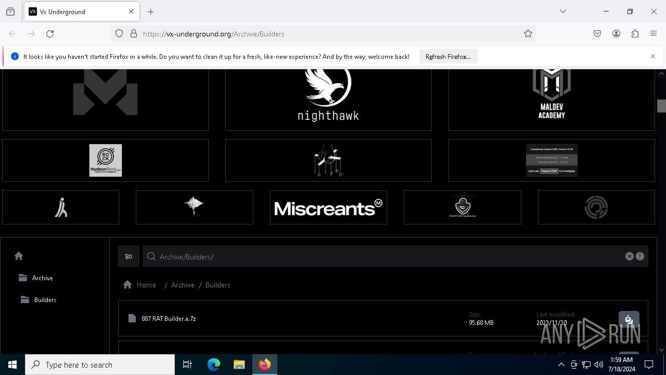Open the Miscreants sponsor banner

point(328,207)
